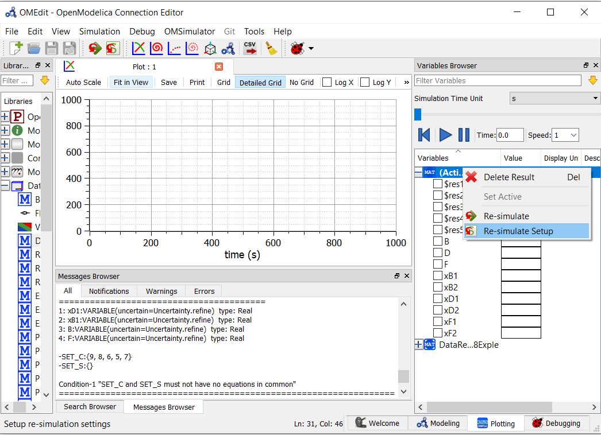Save the model using the save icon
This screenshot has width=601, height=435.
pos(52,48)
